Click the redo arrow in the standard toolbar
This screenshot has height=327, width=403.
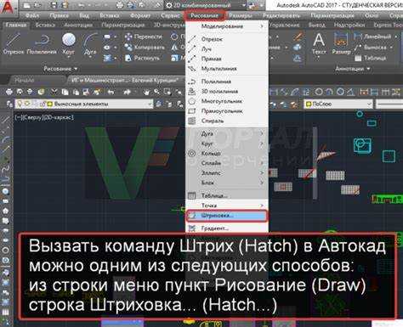click(x=127, y=92)
